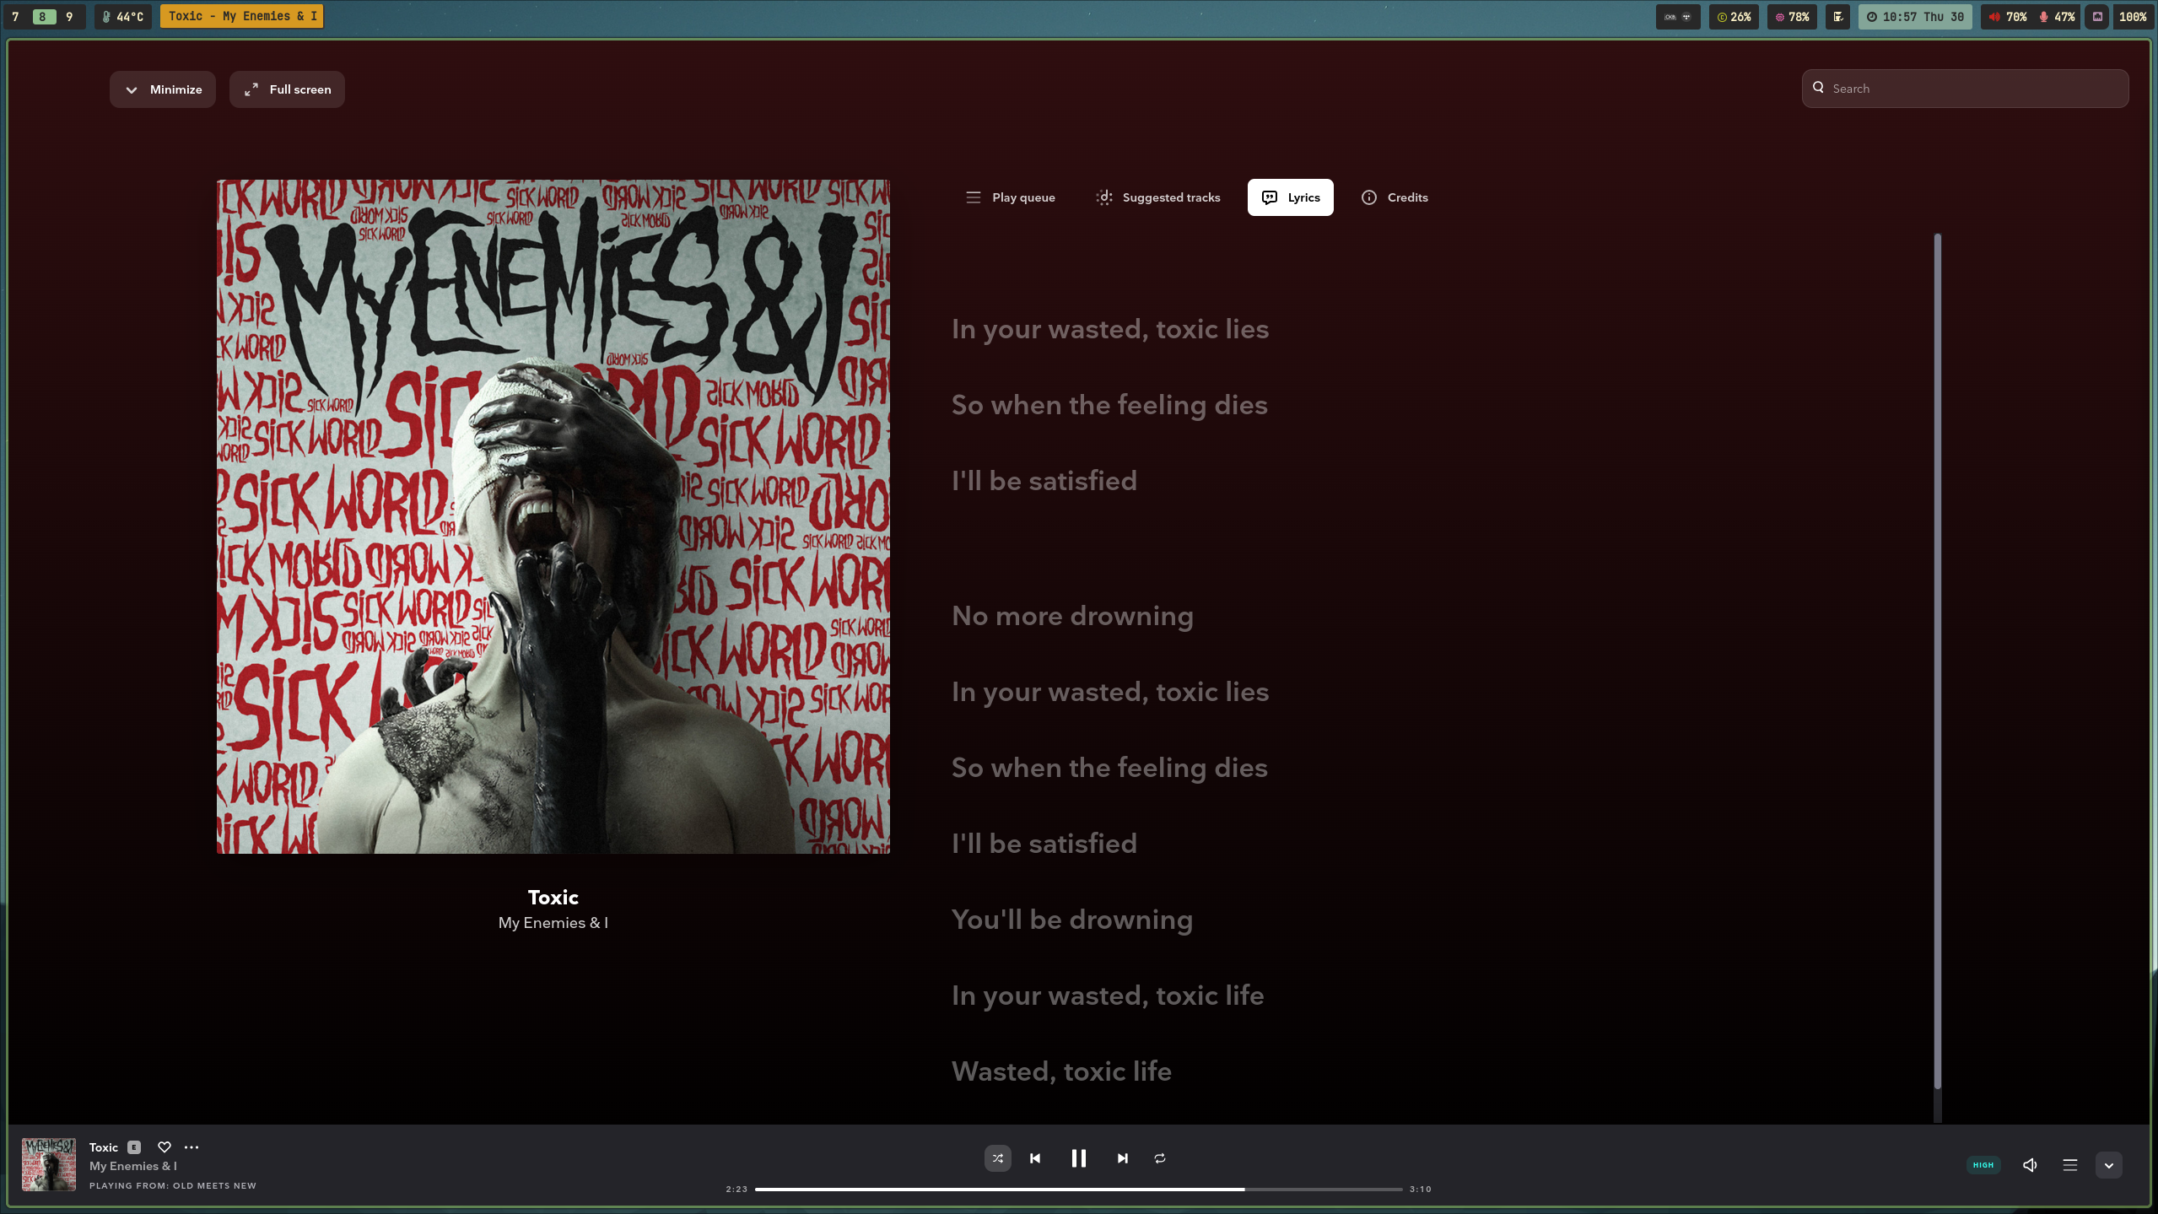The height and width of the screenshot is (1214, 2158).
Task: Select the Lyrics tab
Action: [1290, 197]
